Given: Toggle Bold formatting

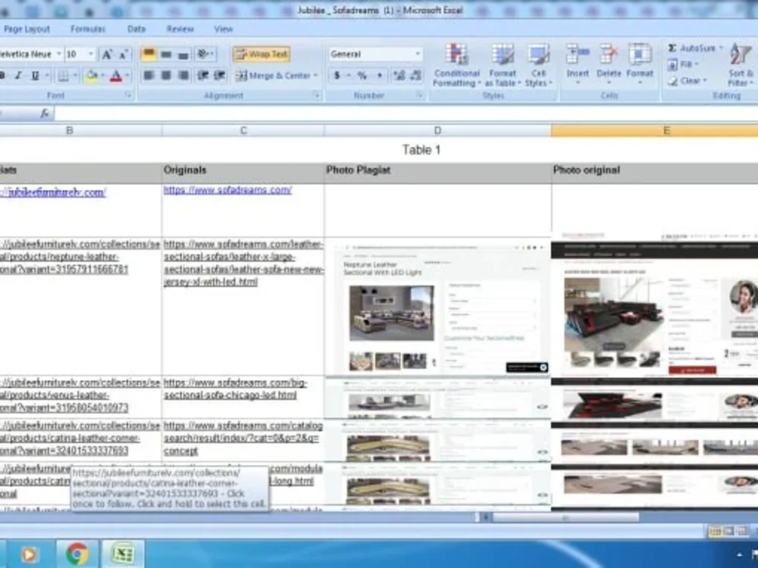Looking at the screenshot, I should 2,75.
